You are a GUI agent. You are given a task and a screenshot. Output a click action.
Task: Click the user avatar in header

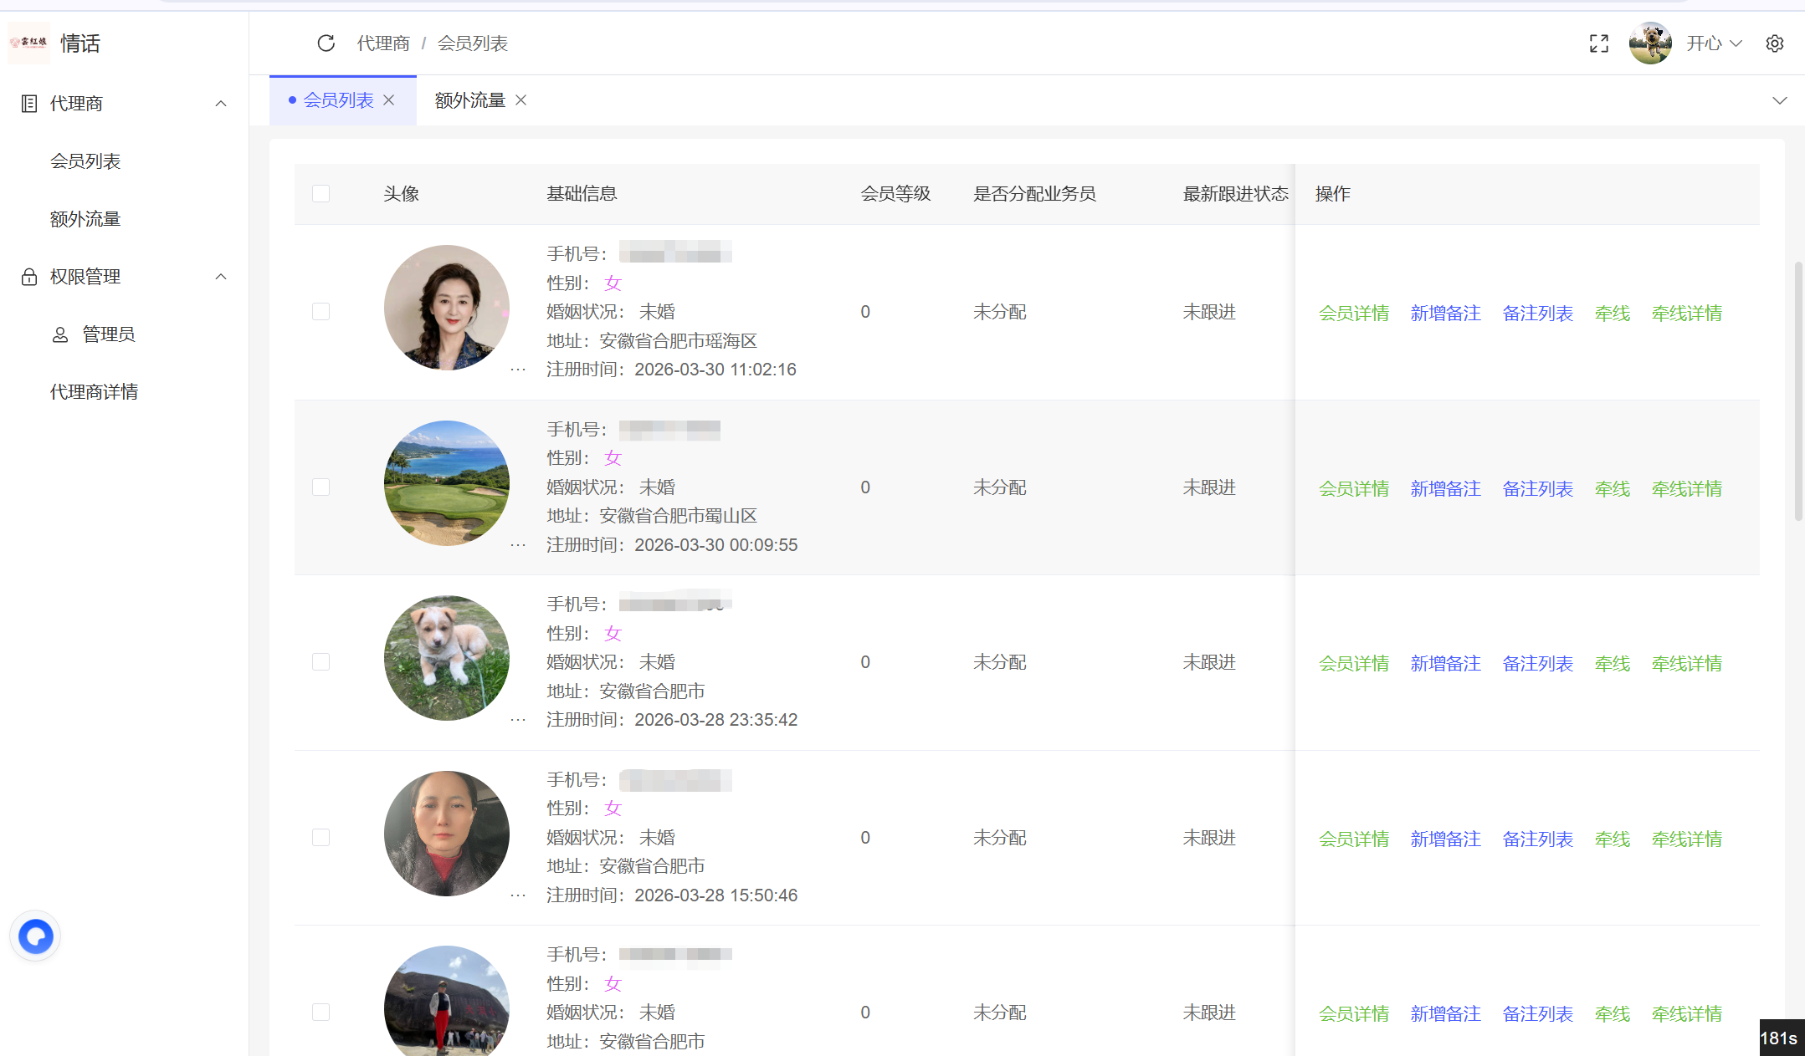tap(1649, 43)
